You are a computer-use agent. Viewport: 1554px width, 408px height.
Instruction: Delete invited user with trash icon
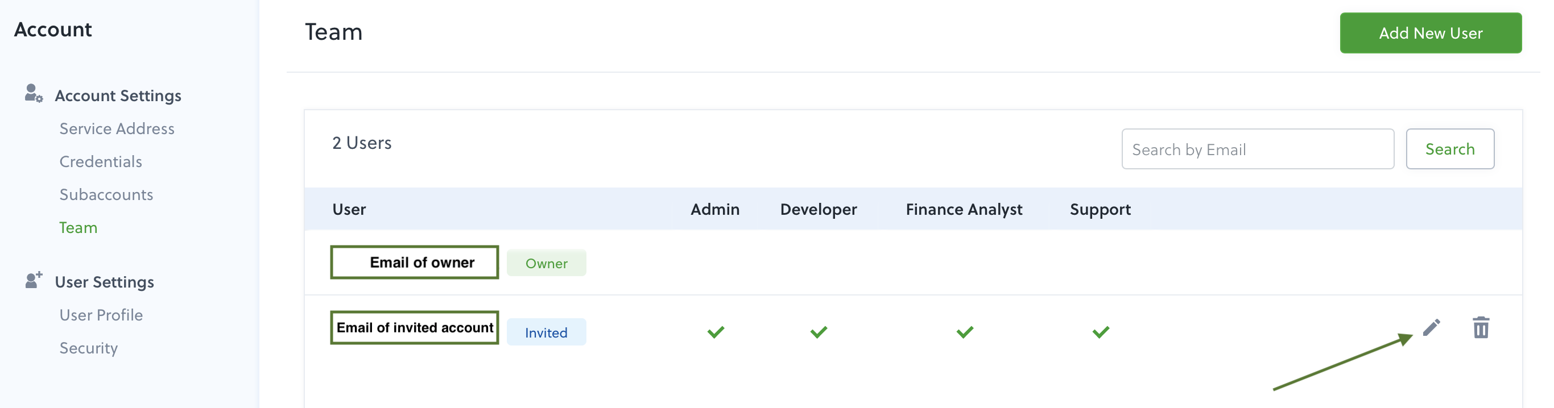pos(1481,327)
